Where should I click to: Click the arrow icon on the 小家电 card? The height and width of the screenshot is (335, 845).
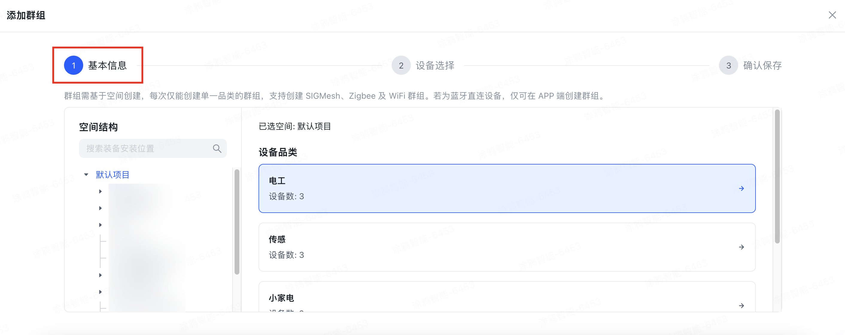point(742,306)
